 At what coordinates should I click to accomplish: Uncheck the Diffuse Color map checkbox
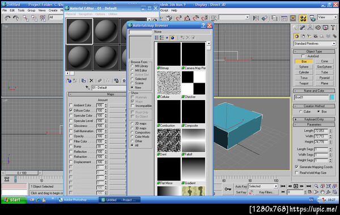point(71,110)
